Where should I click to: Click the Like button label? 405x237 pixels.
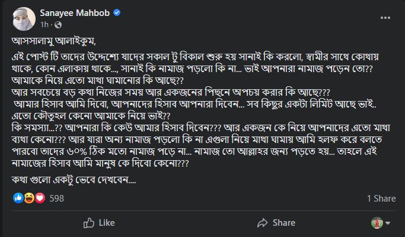[107, 223]
